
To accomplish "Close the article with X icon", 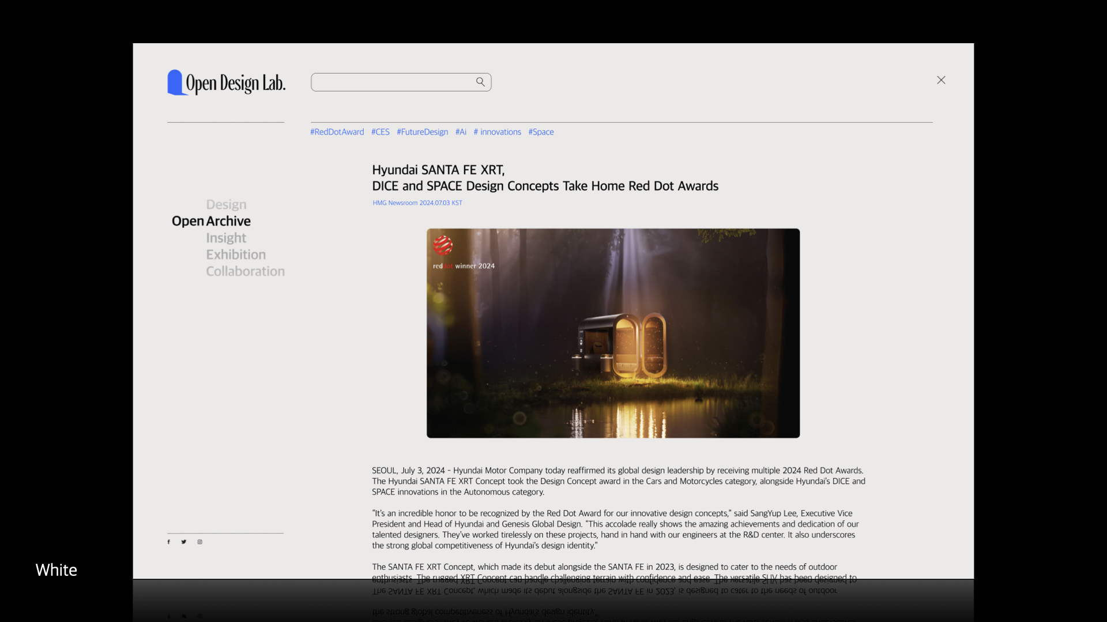I will [941, 80].
